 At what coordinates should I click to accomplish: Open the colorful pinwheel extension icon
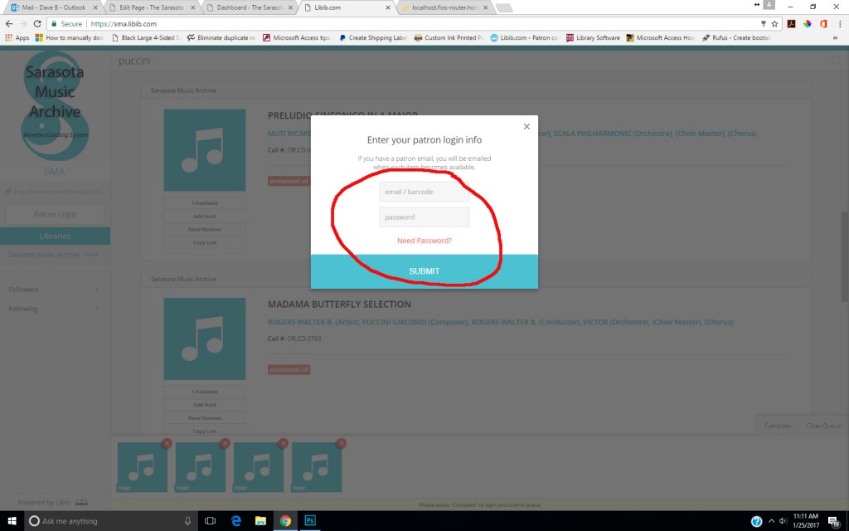click(x=808, y=24)
